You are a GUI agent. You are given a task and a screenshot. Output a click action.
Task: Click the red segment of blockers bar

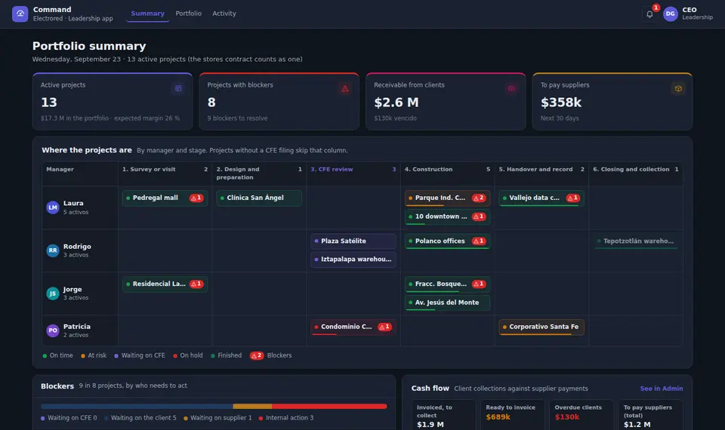[x=329, y=407]
